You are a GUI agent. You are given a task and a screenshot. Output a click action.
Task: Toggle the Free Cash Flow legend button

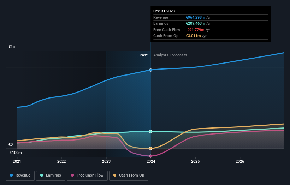click(87, 175)
